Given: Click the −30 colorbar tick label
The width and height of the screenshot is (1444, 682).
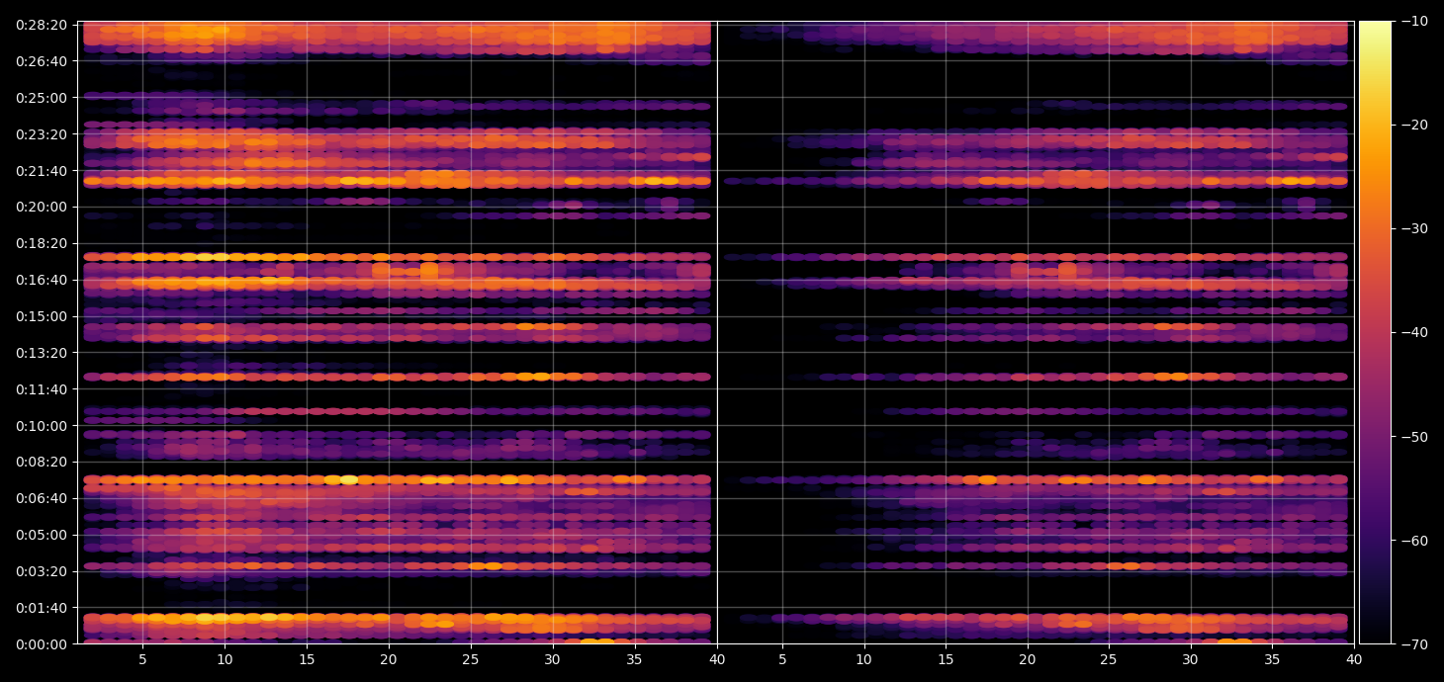Looking at the screenshot, I should (1412, 228).
